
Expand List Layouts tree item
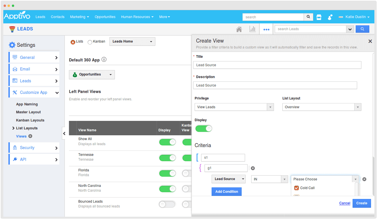click(x=13, y=128)
